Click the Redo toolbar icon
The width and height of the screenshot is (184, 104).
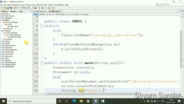click(18, 8)
